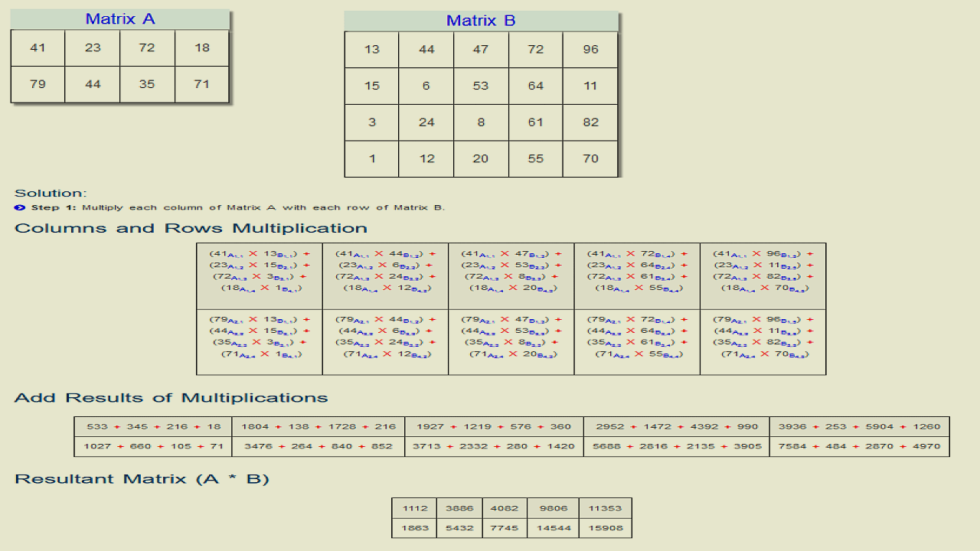Click result value 14544 in Resultant Matrix
Viewport: 980px width, 551px height.
553,528
